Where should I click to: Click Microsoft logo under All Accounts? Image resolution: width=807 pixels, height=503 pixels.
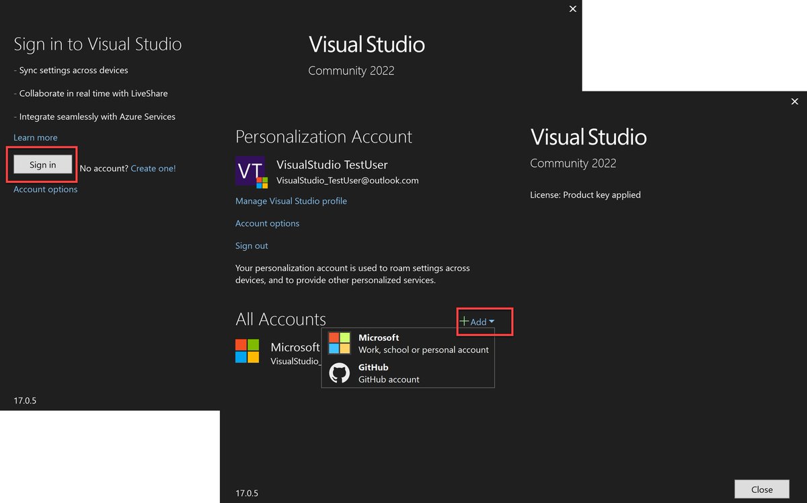(247, 351)
